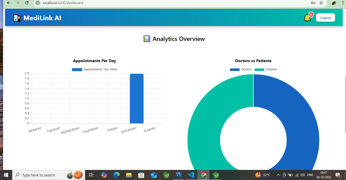Click the site information icon in address bar
The height and width of the screenshot is (180, 346).
coord(38,3)
